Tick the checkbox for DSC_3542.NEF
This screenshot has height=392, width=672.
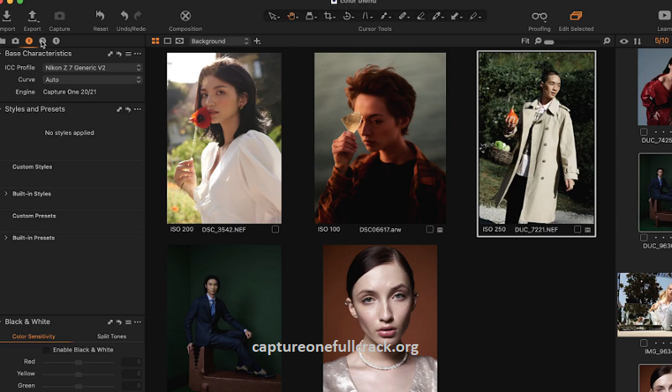[276, 230]
